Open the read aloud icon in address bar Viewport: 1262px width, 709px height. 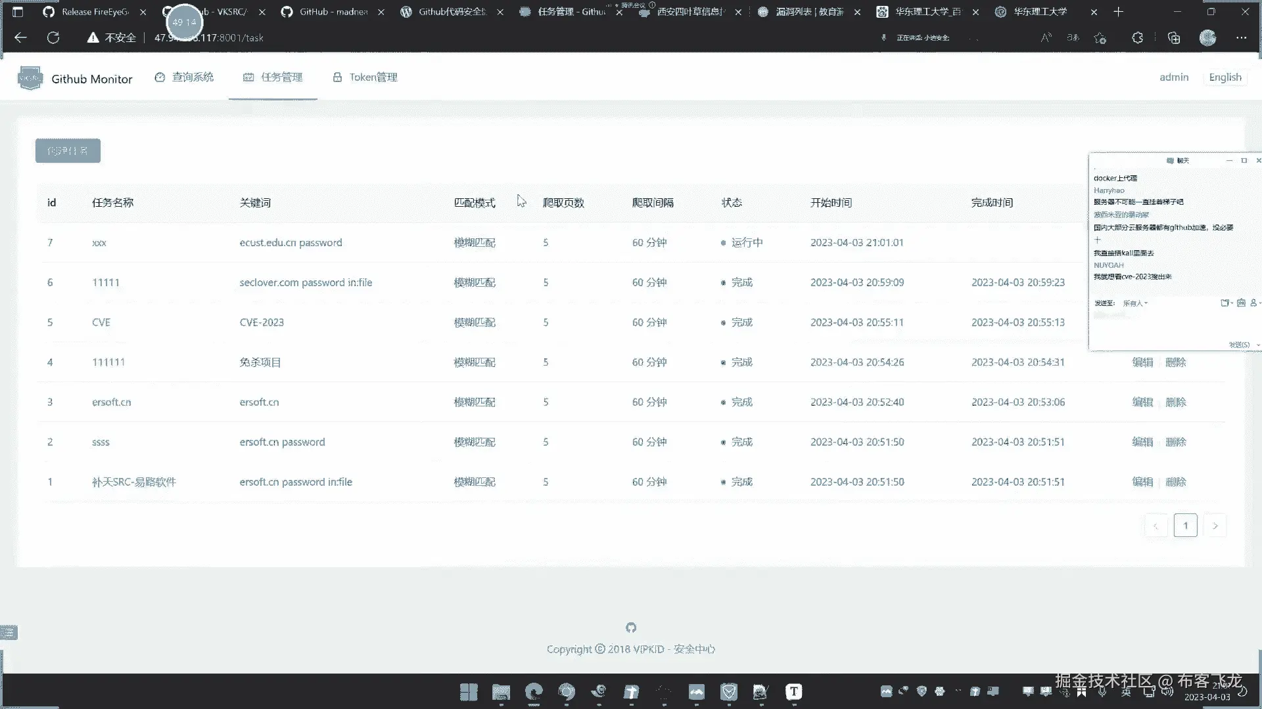click(x=1046, y=37)
